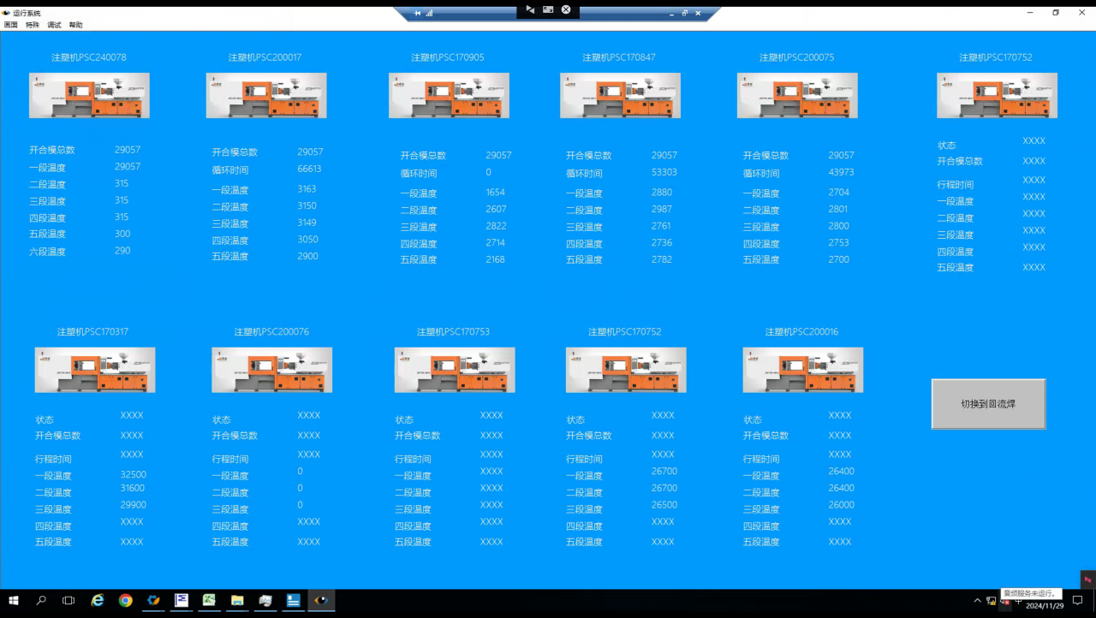The image size is (1096, 618).
Task: Click the 切换到回流焊 button
Action: (x=988, y=404)
